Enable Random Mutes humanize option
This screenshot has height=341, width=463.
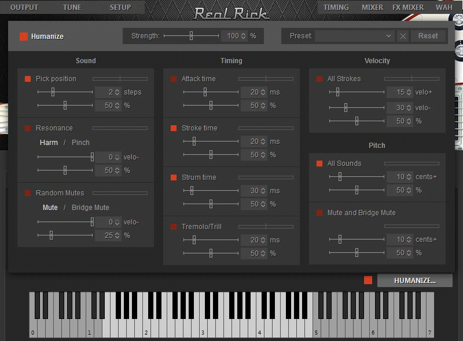(28, 193)
